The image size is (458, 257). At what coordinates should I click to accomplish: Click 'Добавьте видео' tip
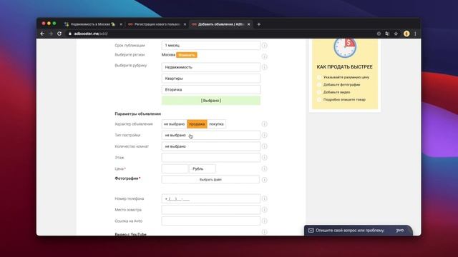pyautogui.click(x=336, y=92)
